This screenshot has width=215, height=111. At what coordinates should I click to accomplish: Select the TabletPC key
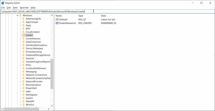tap(30, 101)
